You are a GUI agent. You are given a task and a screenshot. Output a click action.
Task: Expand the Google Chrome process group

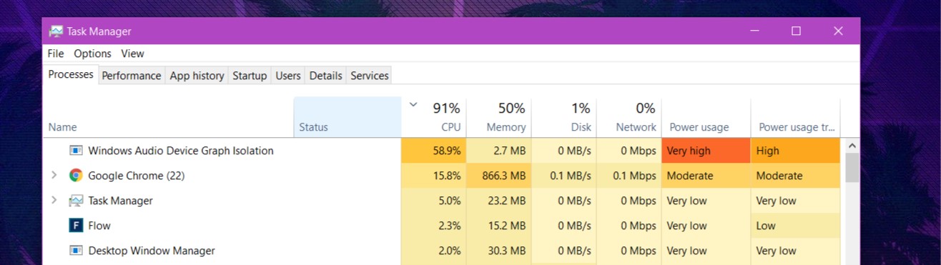(x=54, y=175)
